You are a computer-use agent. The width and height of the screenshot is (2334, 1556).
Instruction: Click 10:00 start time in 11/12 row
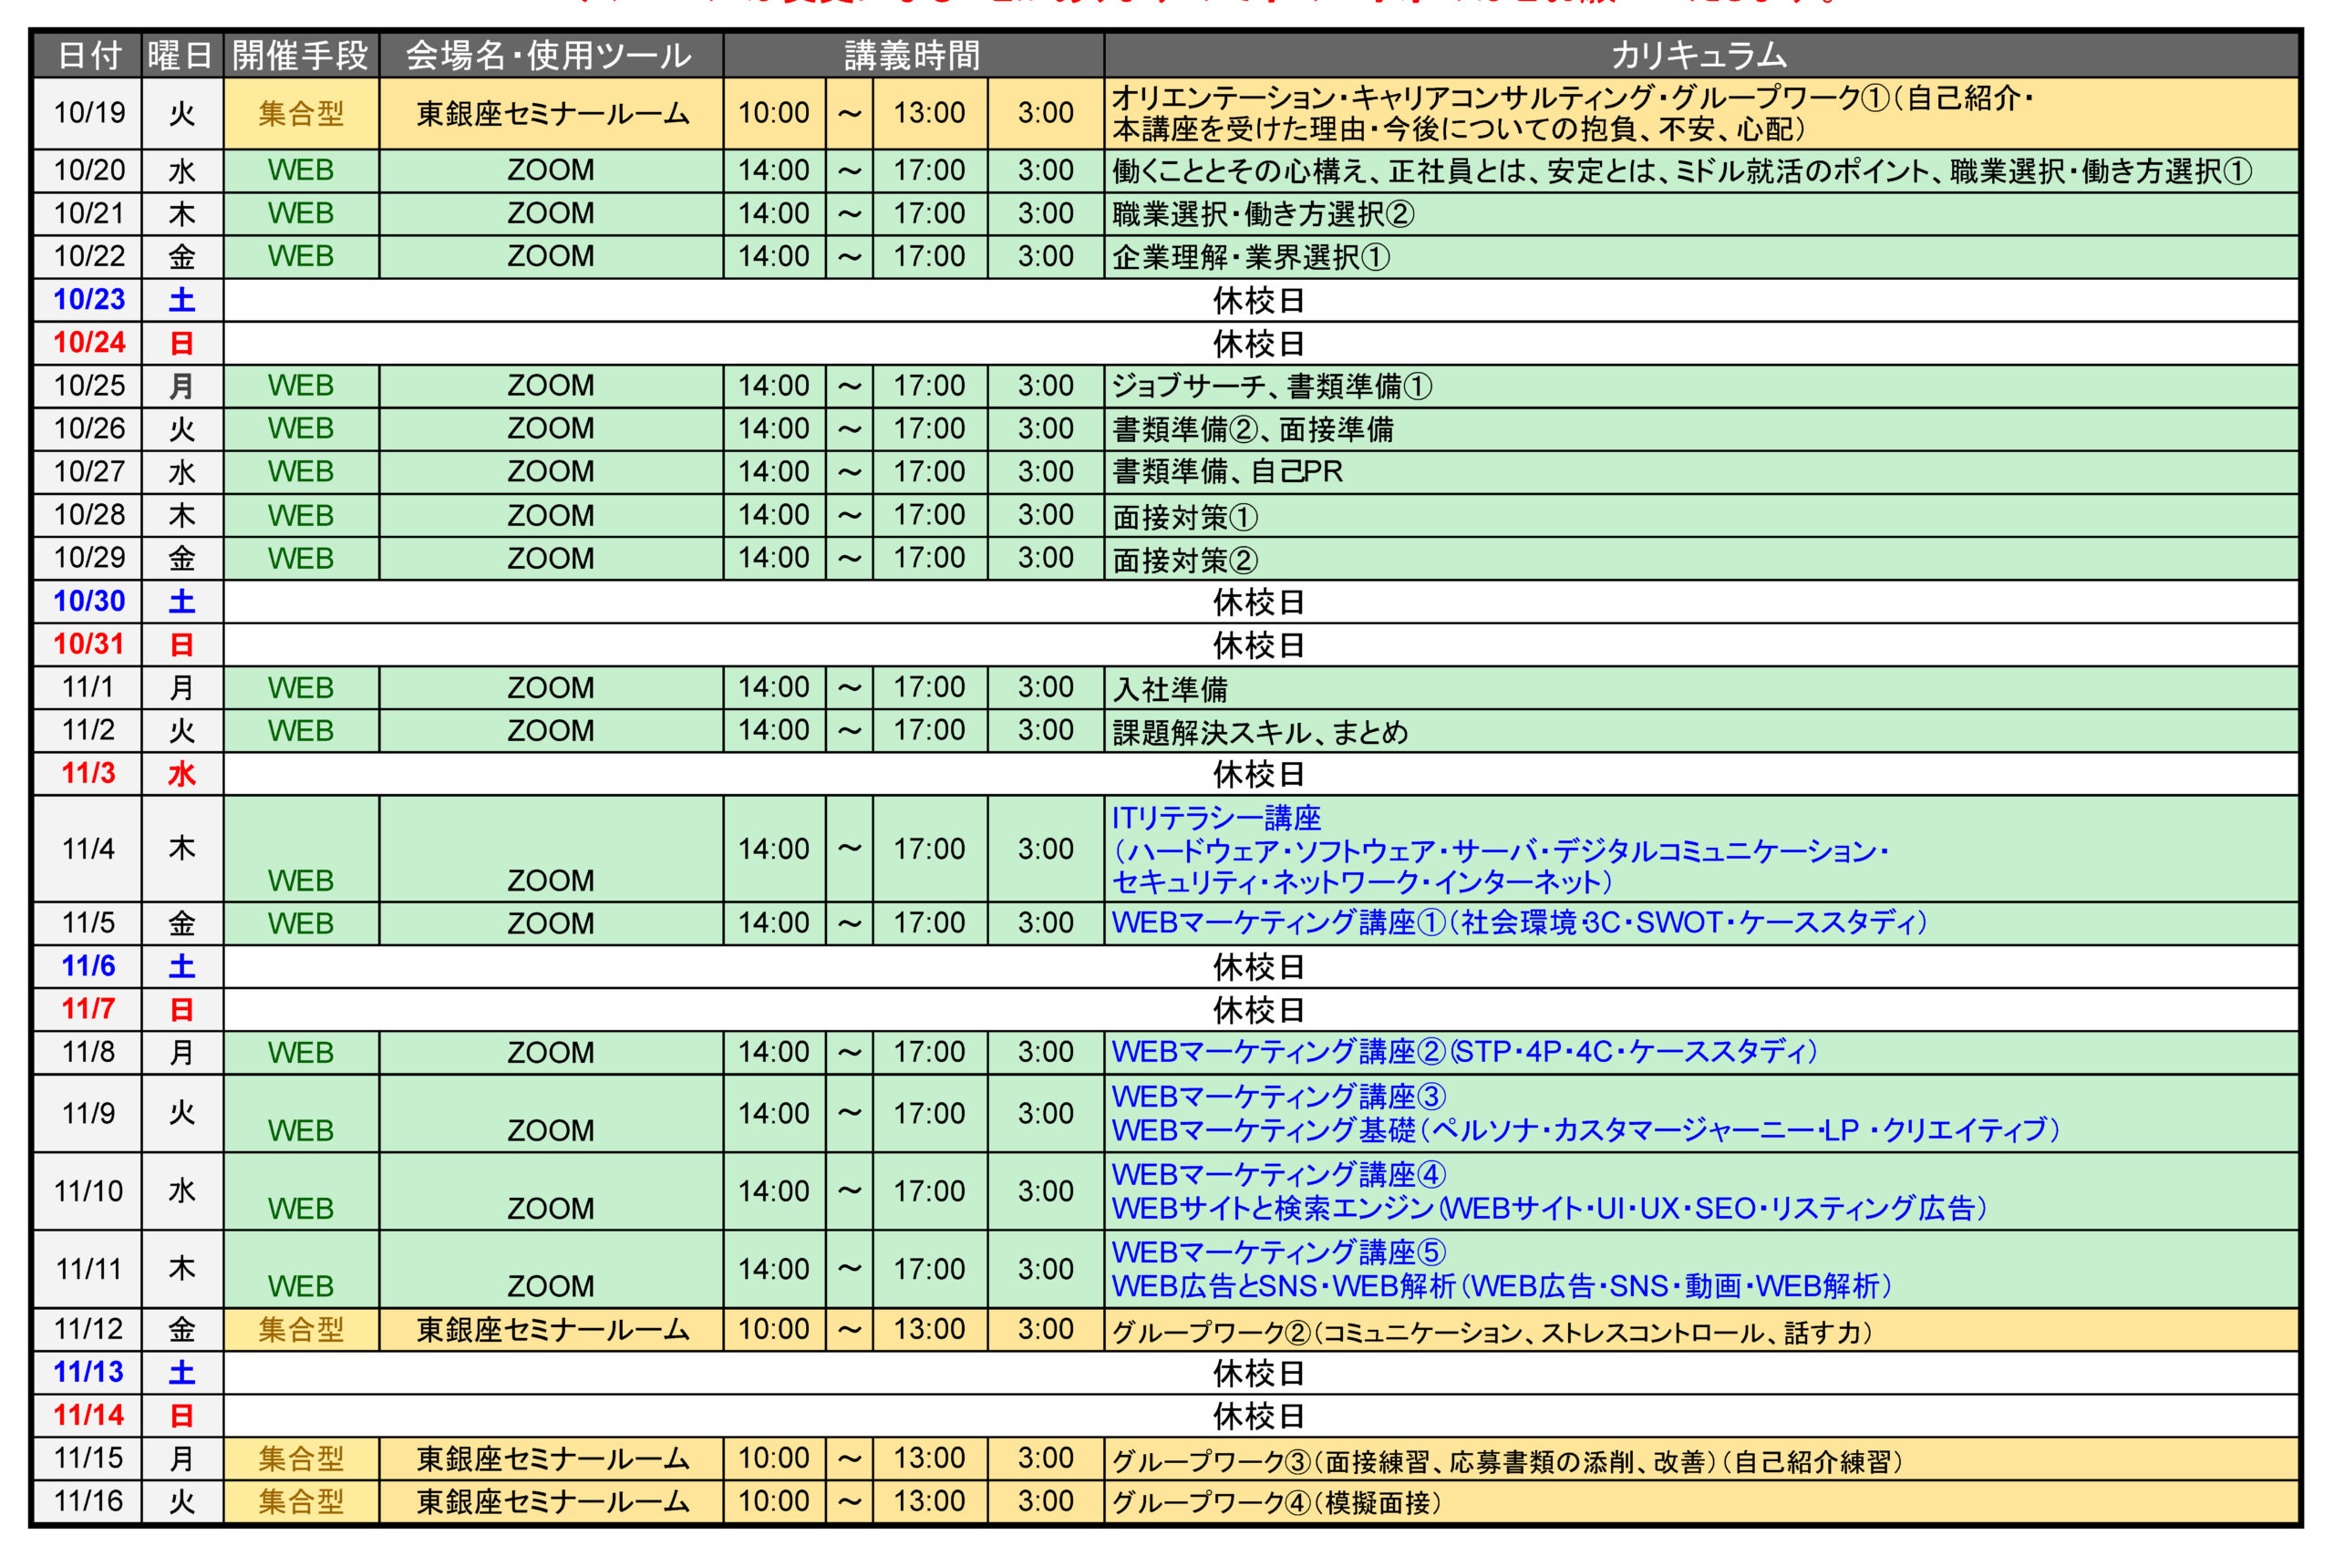[x=774, y=1330]
